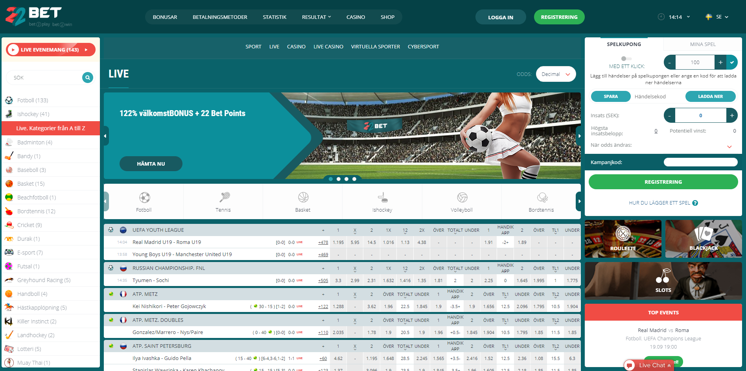Click the Hämta Nu banner button
The height and width of the screenshot is (371, 746).
[151, 164]
